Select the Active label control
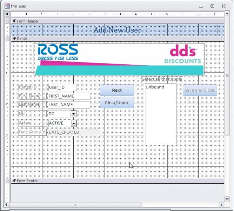The height and width of the screenshot is (211, 234). tap(33, 123)
